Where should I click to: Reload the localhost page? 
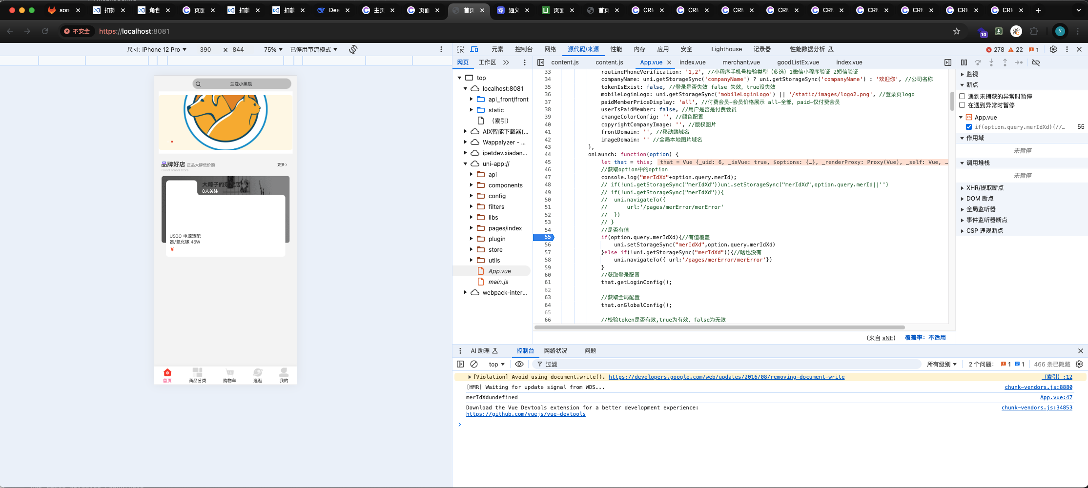pos(45,31)
